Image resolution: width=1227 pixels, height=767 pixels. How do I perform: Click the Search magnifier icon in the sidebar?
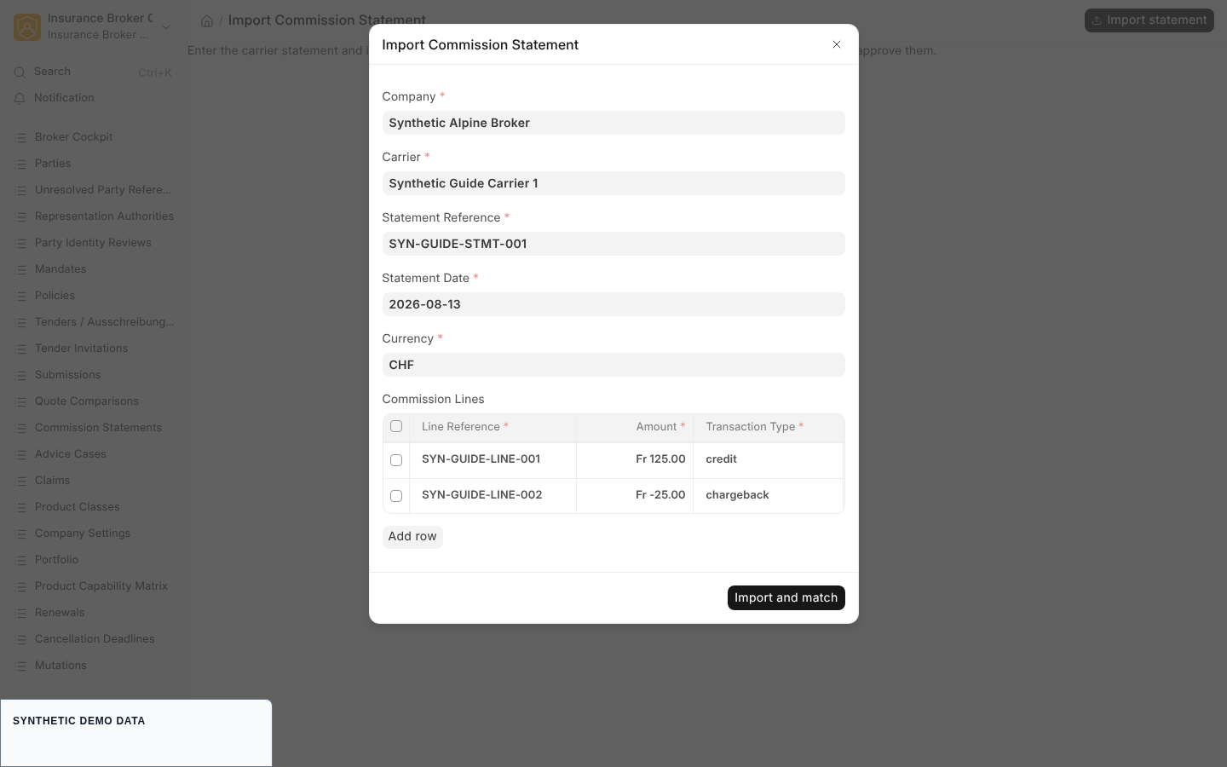pos(20,72)
